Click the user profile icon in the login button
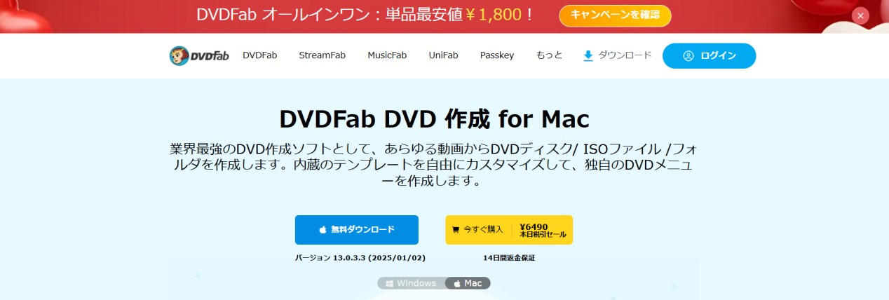Image resolution: width=889 pixels, height=300 pixels. coord(688,55)
